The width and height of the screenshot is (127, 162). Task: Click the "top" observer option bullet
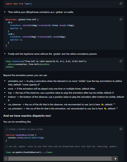point(61,93)
